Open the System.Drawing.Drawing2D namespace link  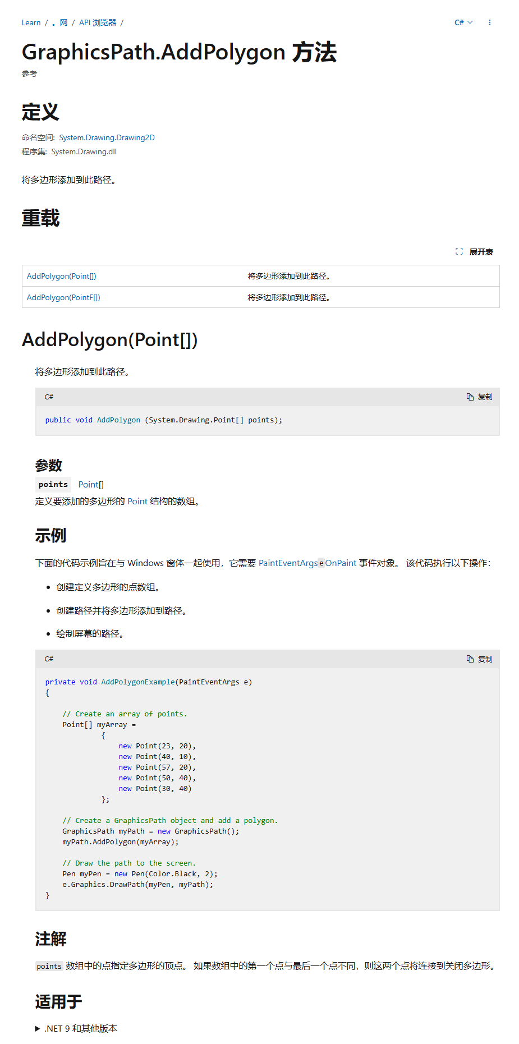tap(107, 137)
